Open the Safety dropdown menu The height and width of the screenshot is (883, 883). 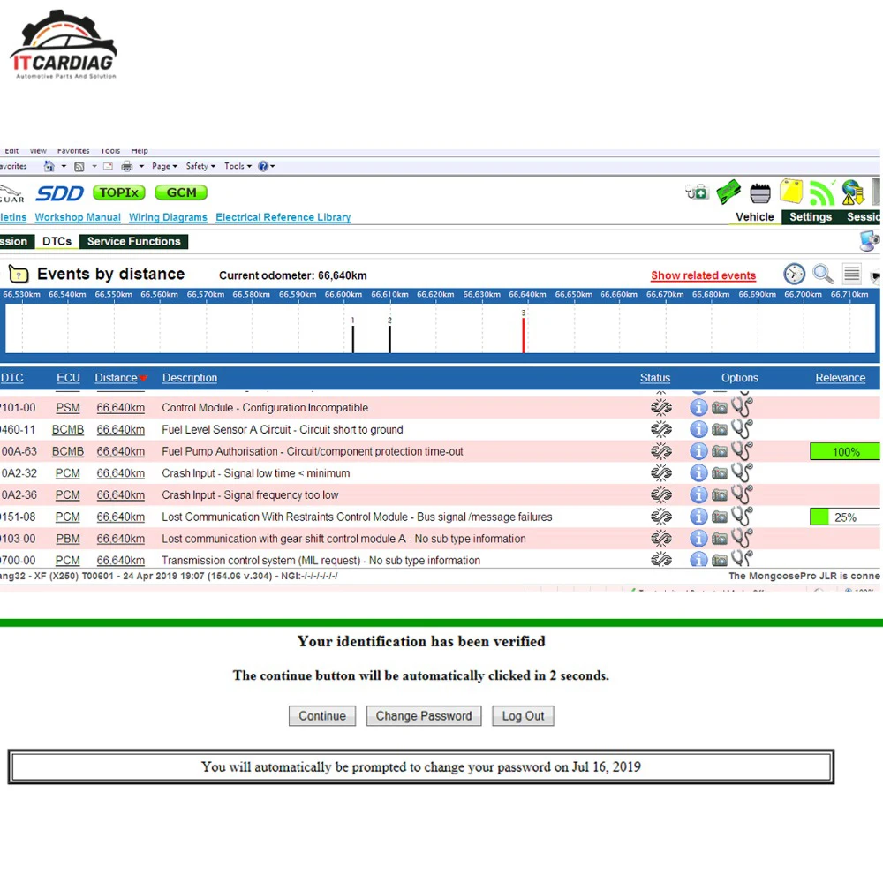pyautogui.click(x=200, y=166)
